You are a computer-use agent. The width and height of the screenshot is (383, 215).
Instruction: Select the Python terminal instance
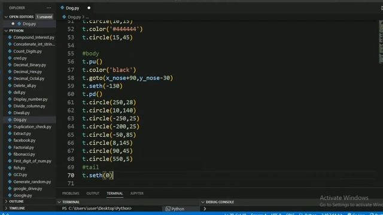click(x=175, y=209)
